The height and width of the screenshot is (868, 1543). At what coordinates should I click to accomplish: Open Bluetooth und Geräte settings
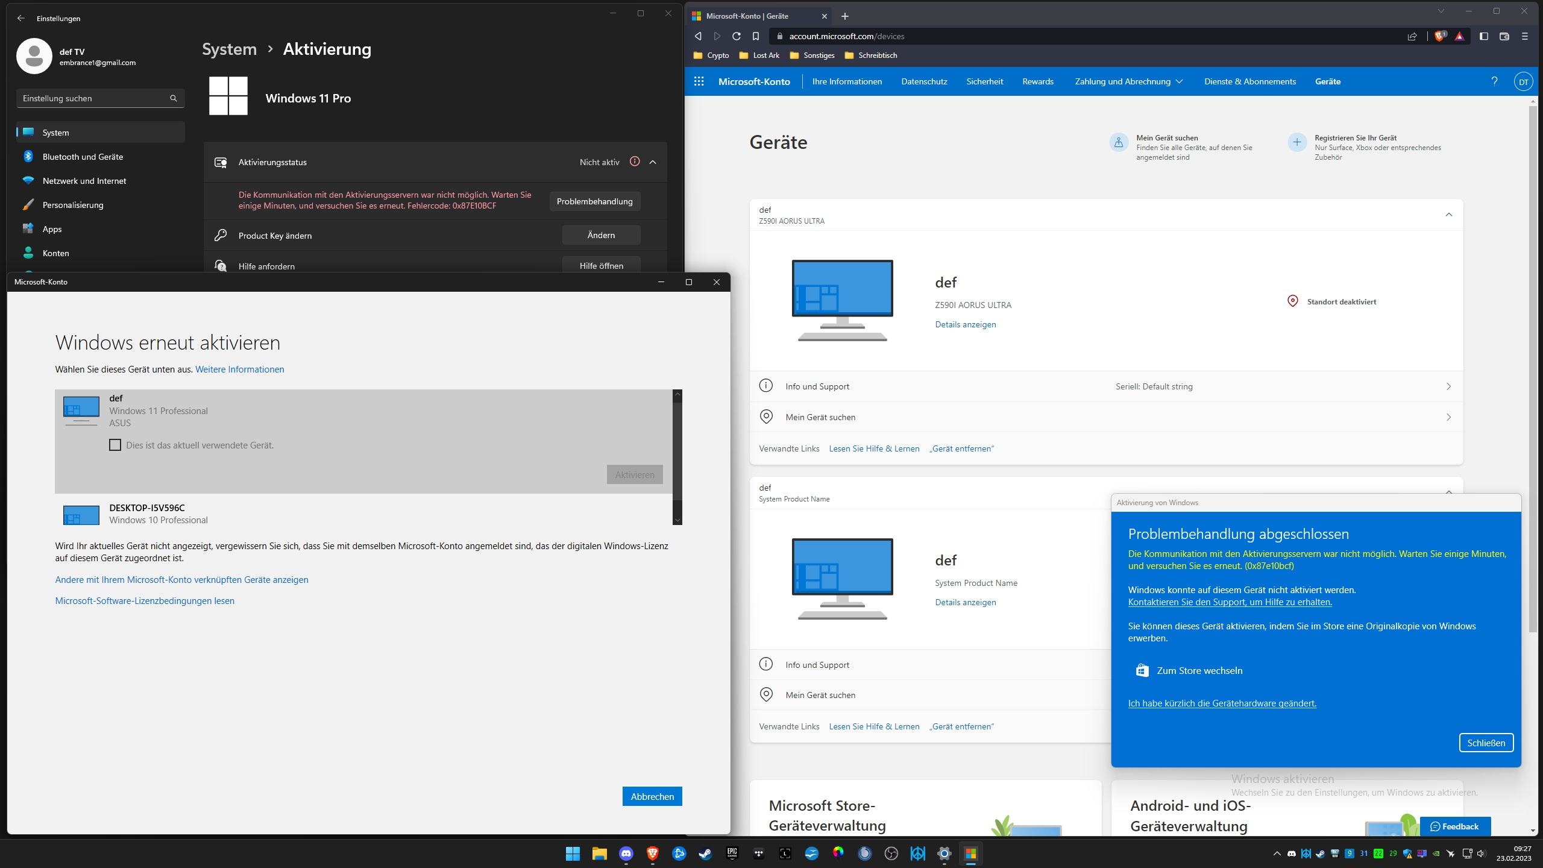click(101, 156)
